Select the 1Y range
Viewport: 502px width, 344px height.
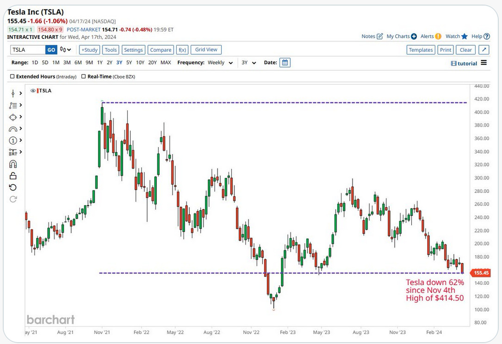point(100,63)
